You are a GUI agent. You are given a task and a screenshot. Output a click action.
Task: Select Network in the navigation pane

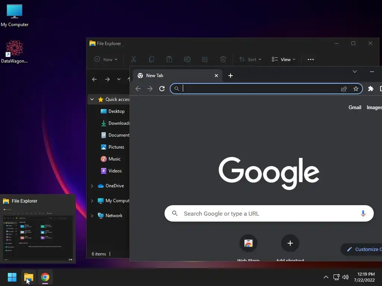coord(110,216)
